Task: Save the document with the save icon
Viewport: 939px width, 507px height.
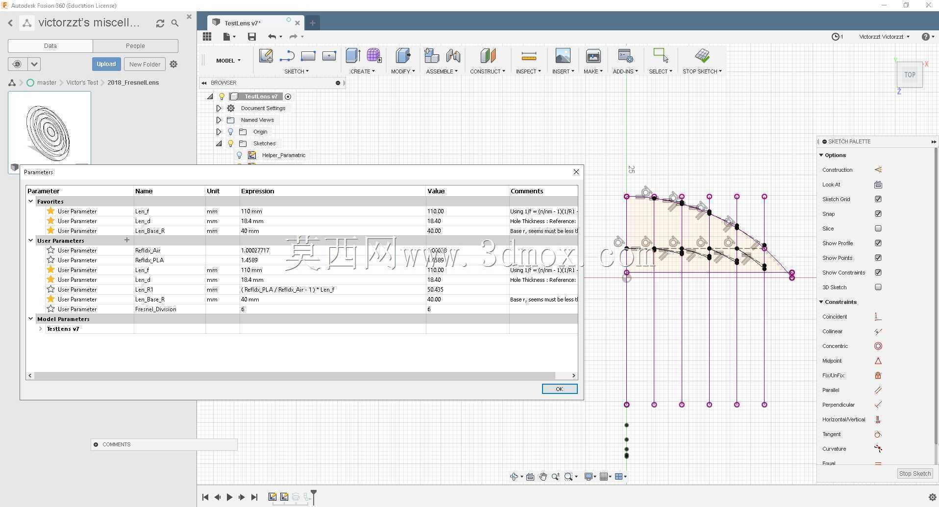Action: coord(252,37)
